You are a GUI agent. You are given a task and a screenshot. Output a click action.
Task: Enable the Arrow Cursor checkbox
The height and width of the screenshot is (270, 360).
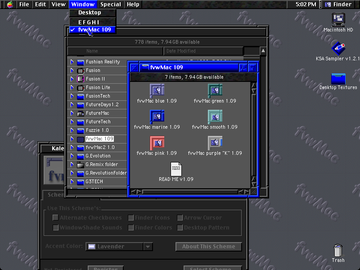[180, 217]
